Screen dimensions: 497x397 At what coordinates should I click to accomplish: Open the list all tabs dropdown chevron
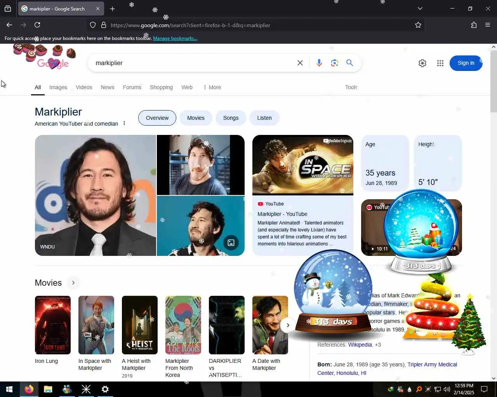420,9
